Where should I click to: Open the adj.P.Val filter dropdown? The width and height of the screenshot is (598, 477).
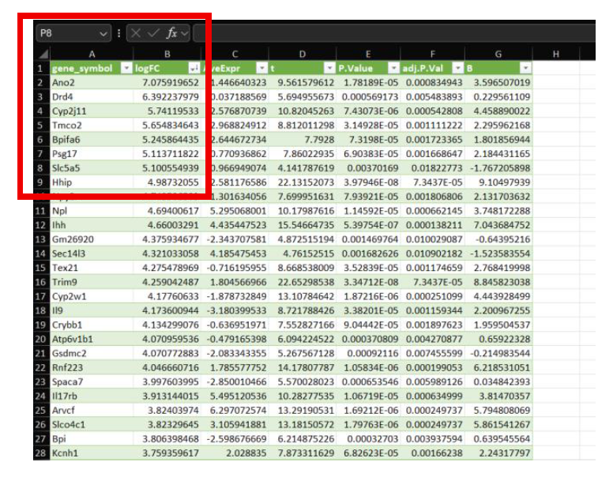point(457,68)
